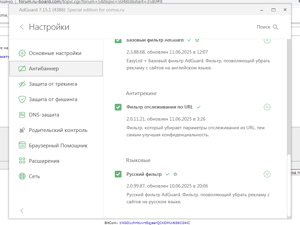Open settings gear for Фильтр отслеживания по URL

tap(267, 107)
